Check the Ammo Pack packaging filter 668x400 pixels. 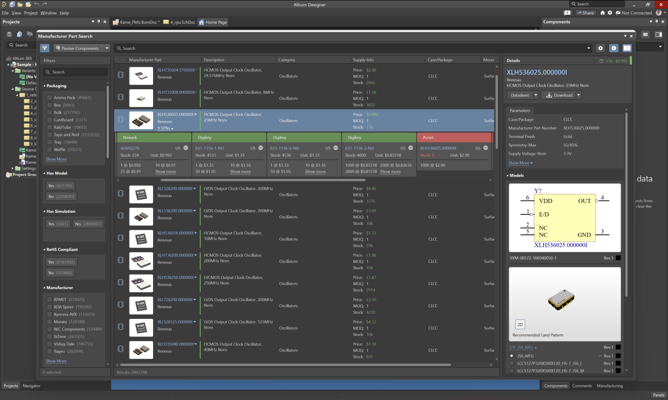pyautogui.click(x=49, y=97)
